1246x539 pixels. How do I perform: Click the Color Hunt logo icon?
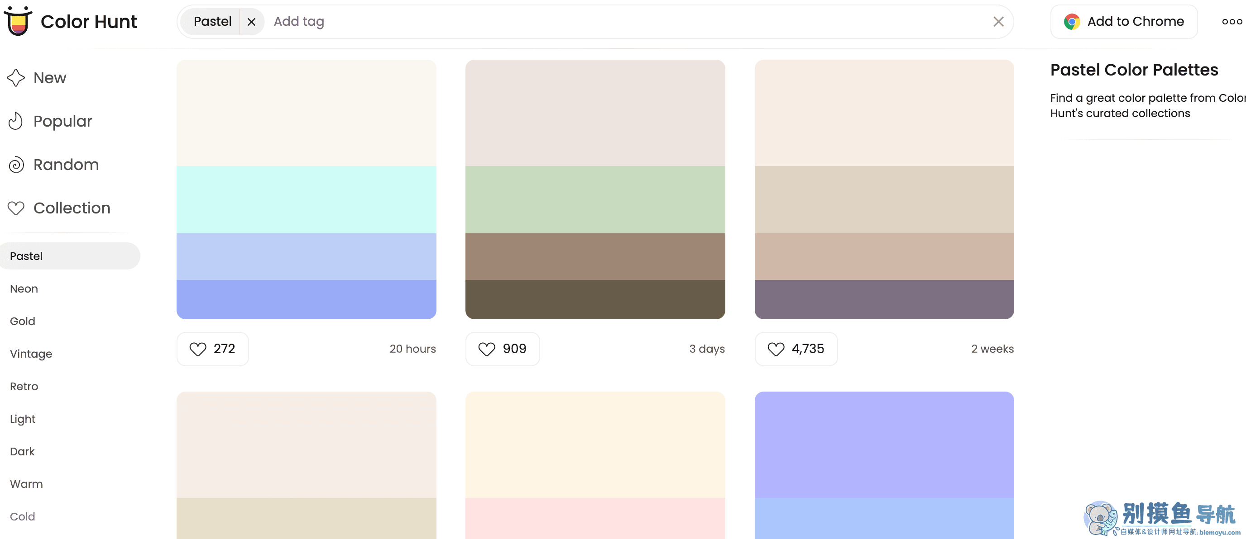point(18,21)
